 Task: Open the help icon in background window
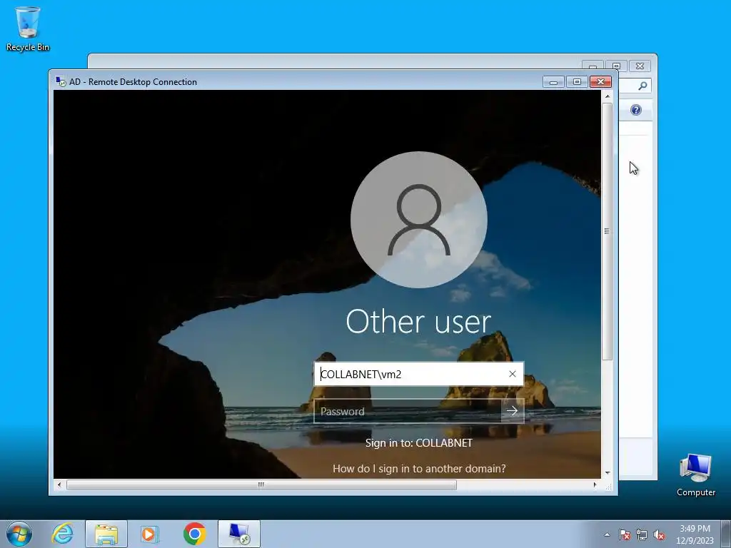pyautogui.click(x=636, y=110)
